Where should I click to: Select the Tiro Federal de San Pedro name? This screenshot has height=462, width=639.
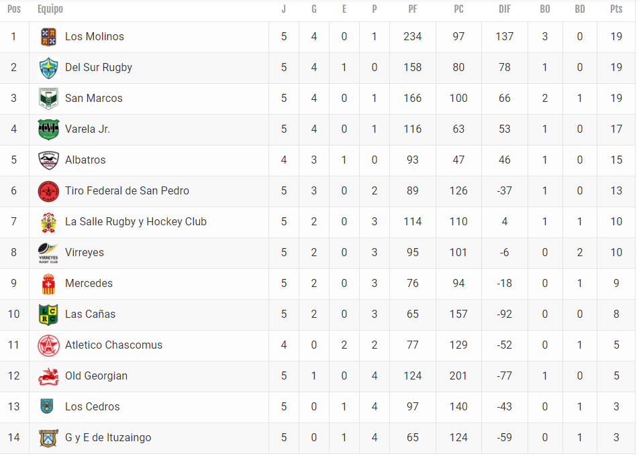(127, 191)
